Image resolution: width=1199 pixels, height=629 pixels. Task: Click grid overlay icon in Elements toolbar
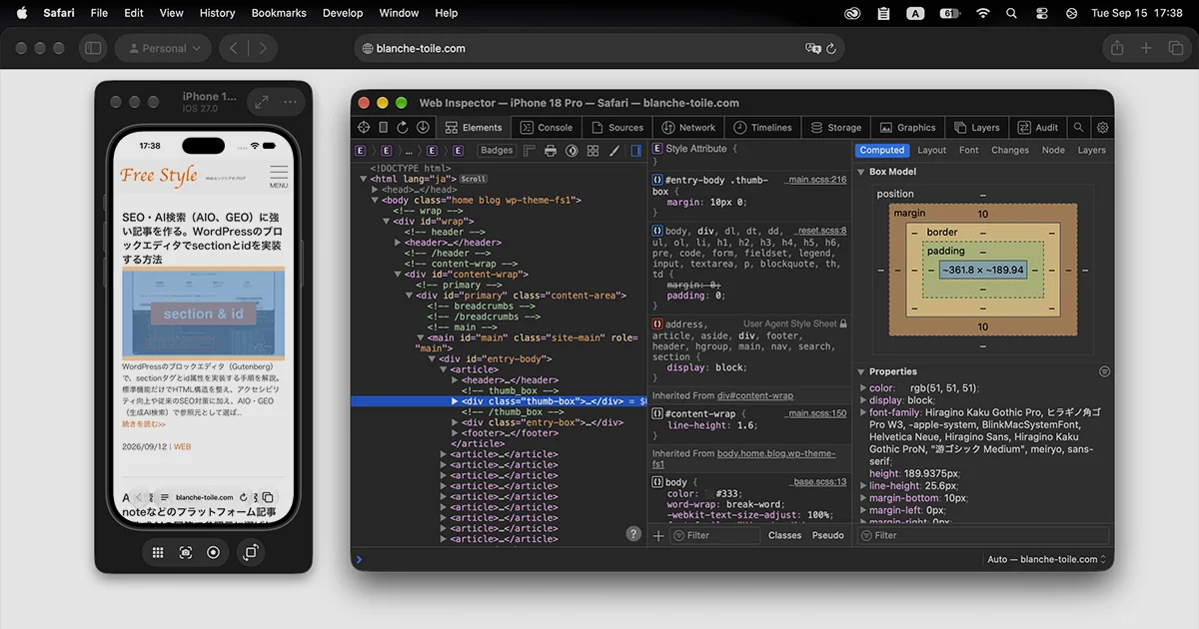pyautogui.click(x=593, y=151)
